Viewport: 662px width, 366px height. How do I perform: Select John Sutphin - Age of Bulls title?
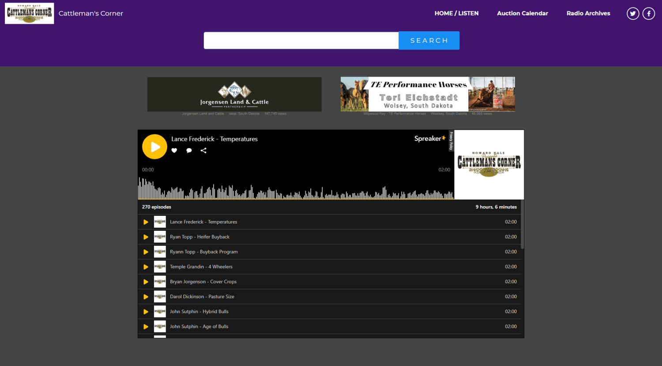point(199,327)
